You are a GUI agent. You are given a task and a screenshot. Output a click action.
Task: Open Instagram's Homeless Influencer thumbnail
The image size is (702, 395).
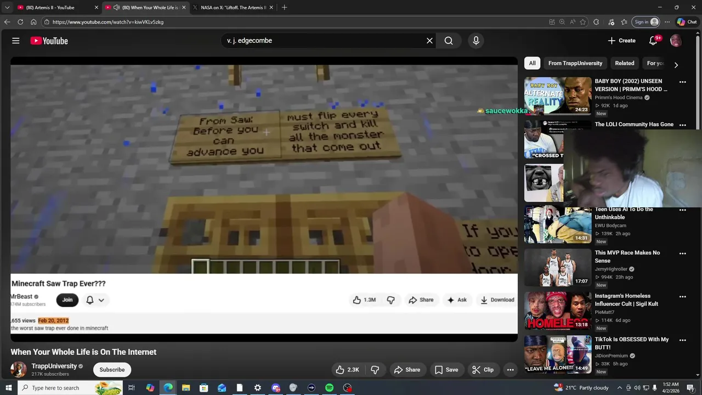point(558,311)
